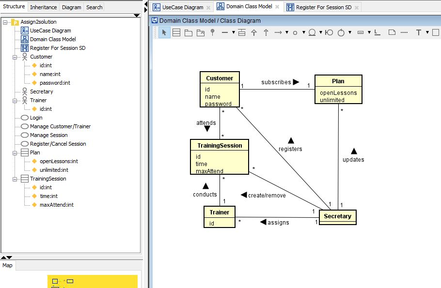Collapse the Assign2solution project root node
Image resolution: width=441 pixels, height=288 pixels.
4,22
